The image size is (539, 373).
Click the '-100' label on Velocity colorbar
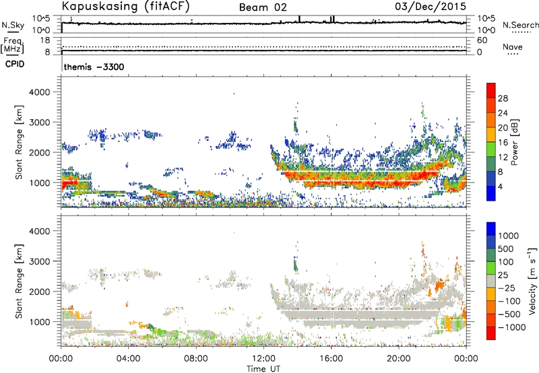click(x=509, y=301)
